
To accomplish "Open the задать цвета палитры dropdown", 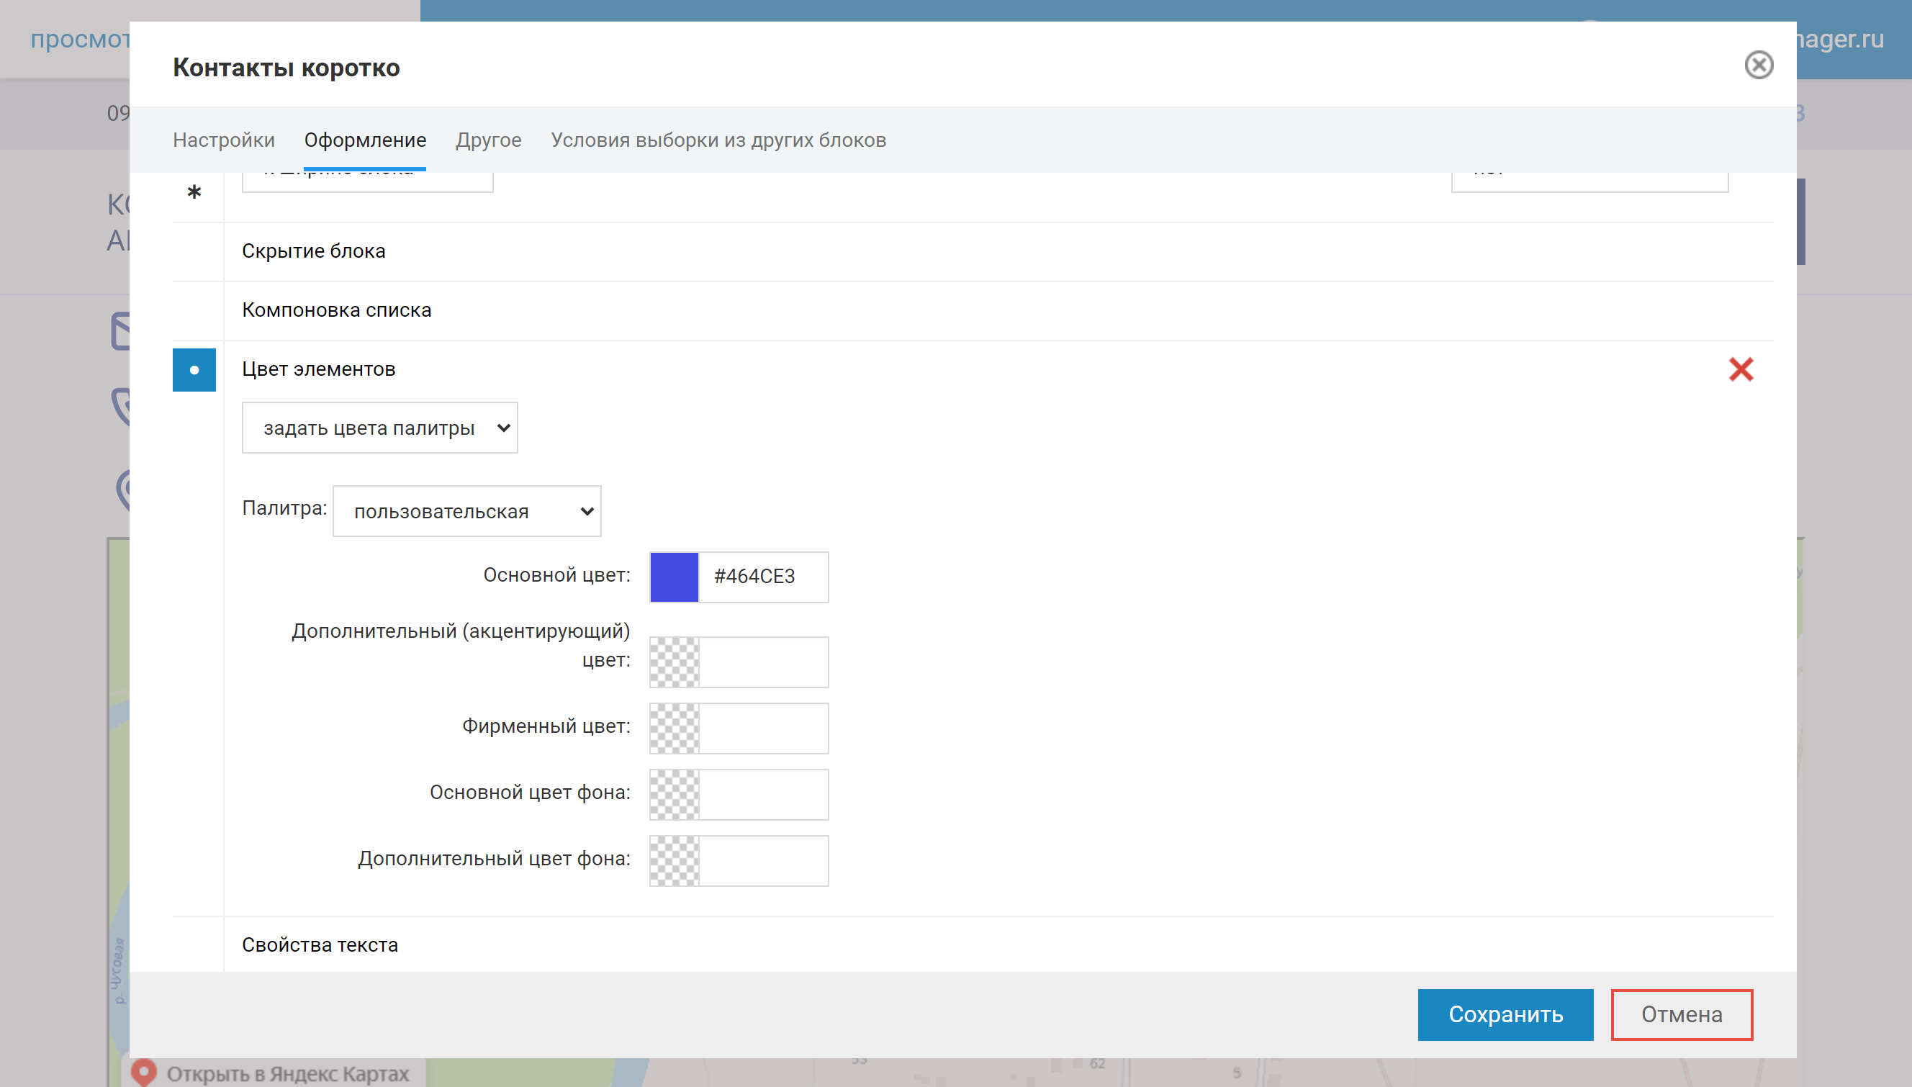I will pyautogui.click(x=379, y=428).
